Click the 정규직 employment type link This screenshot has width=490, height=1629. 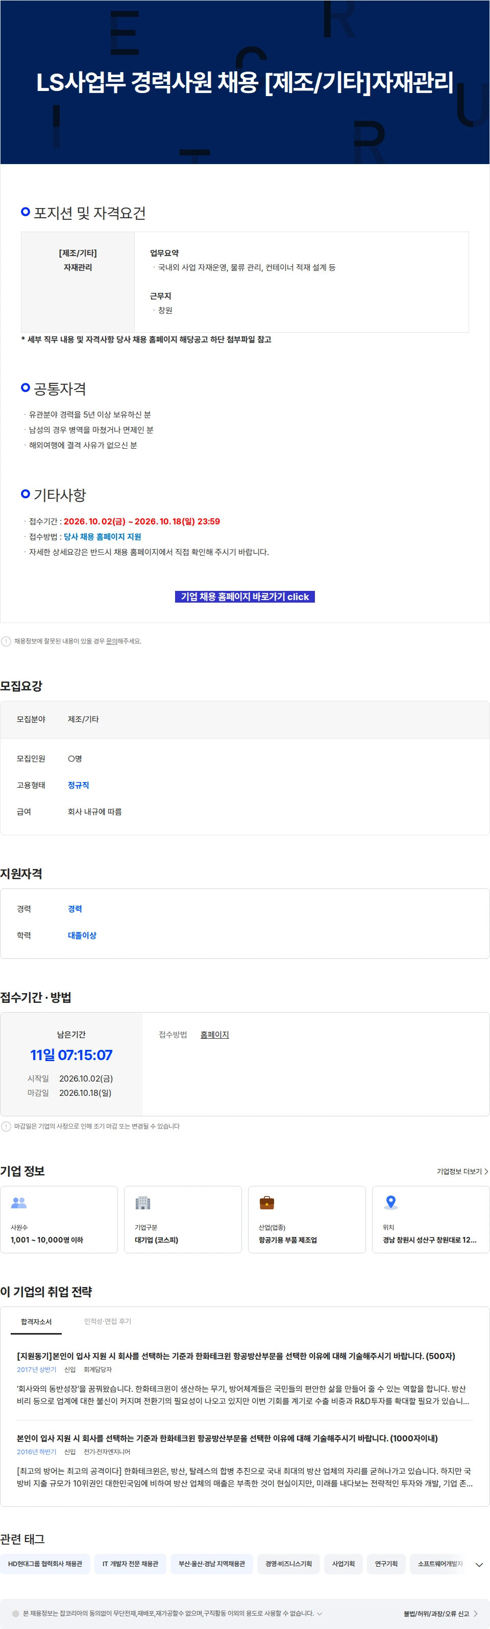78,785
